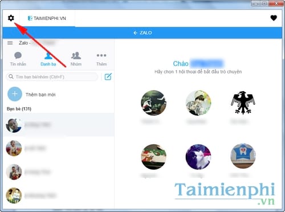Click the Thêm bạn mới label
The image size is (285, 212).
coord(40,95)
